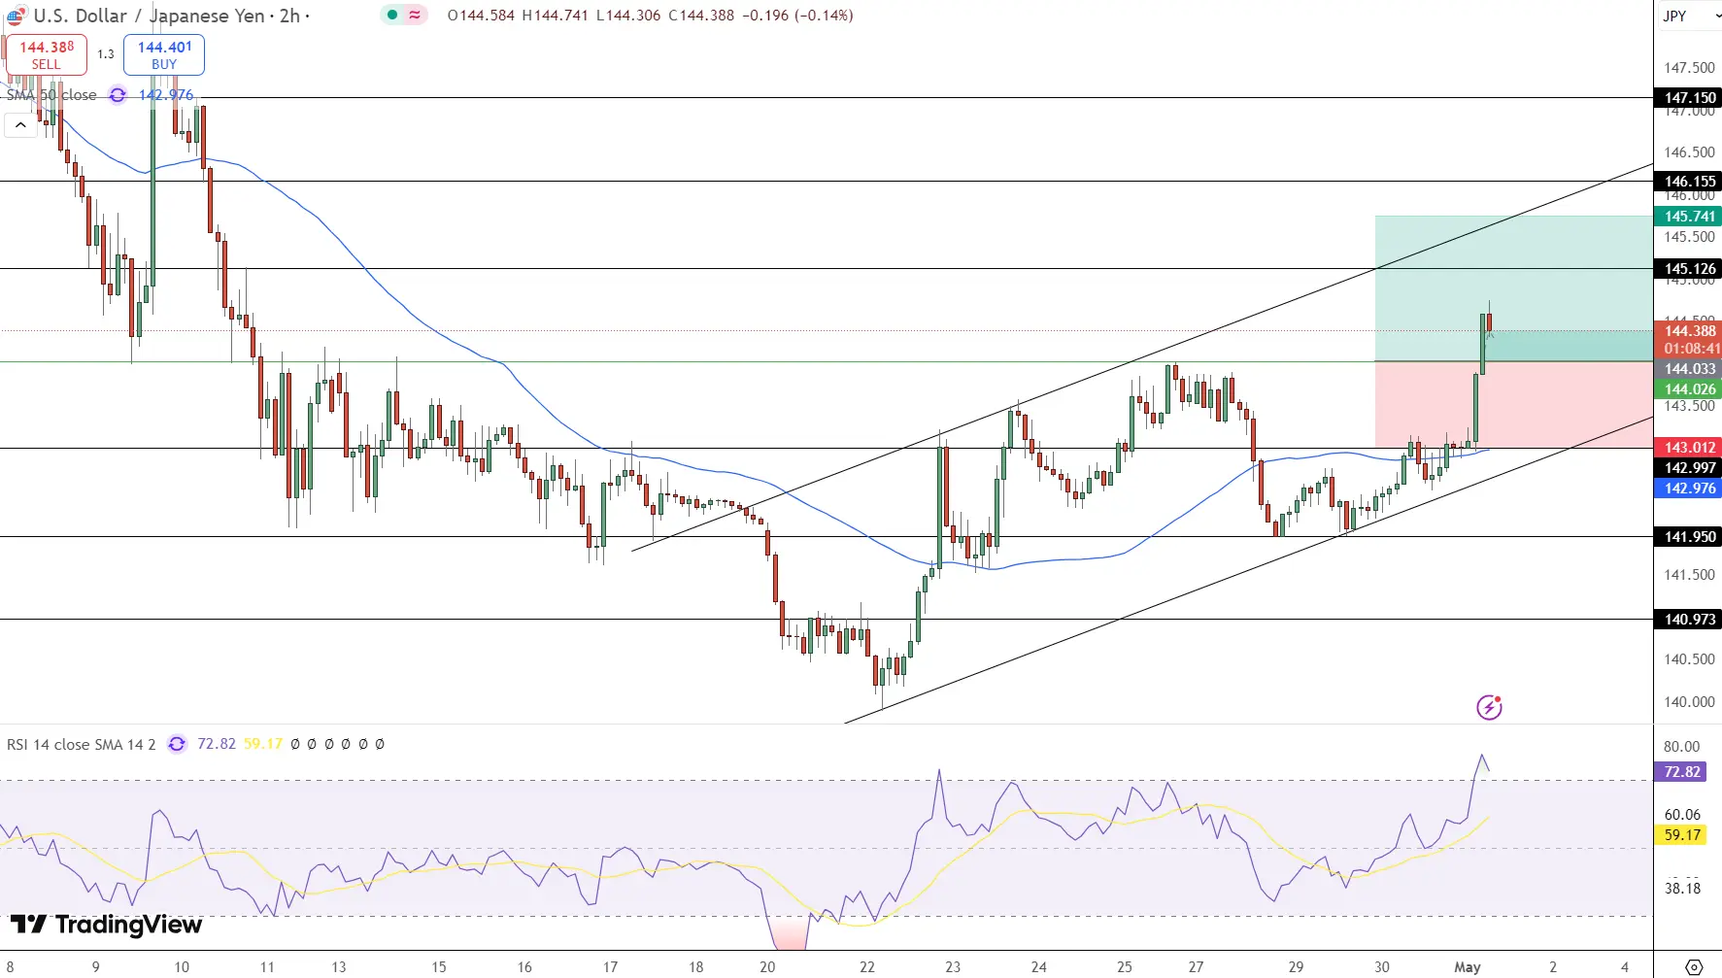Click the 2h interval label in the title
1722x978 pixels.
coord(289,16)
